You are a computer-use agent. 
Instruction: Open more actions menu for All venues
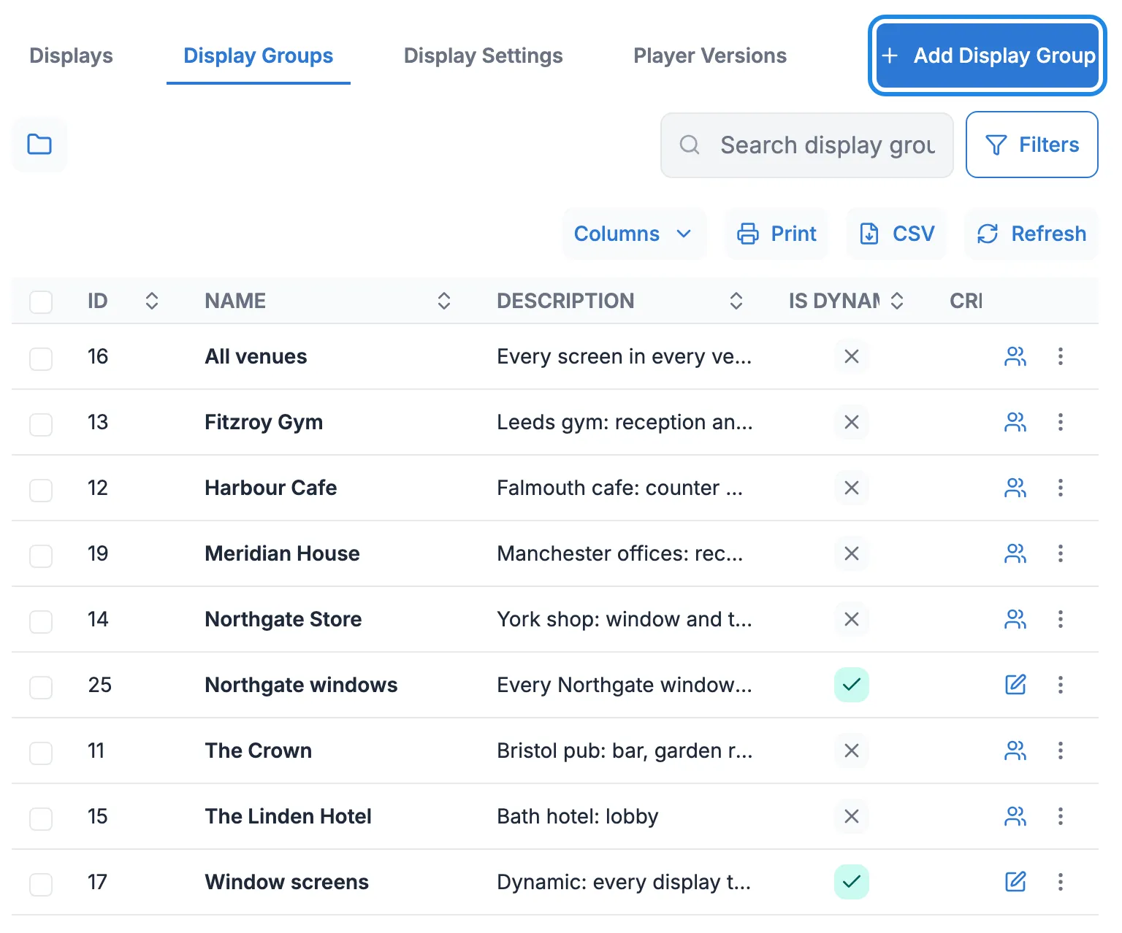1061,356
